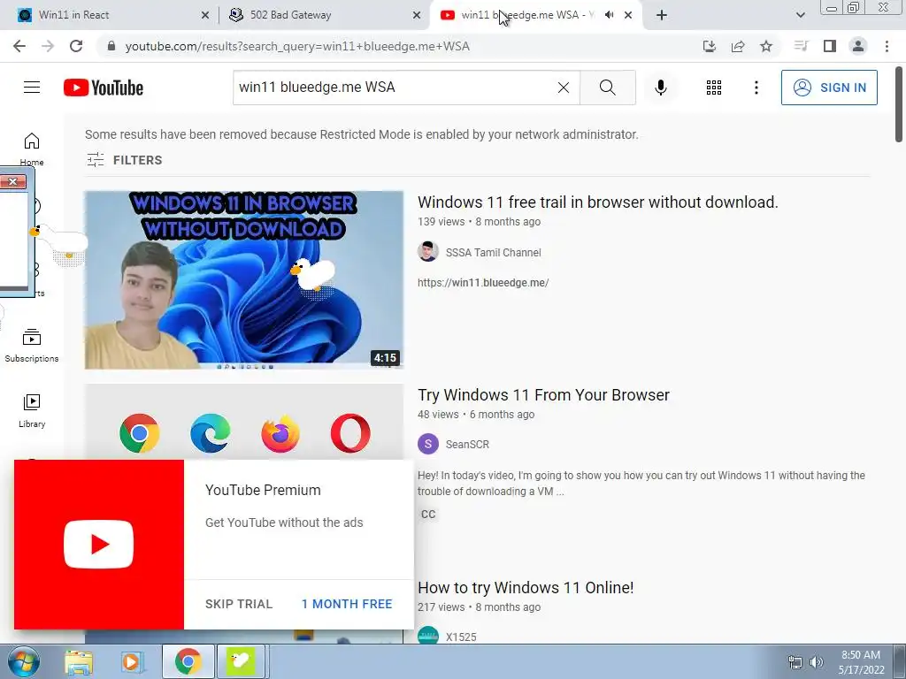Screen dimensions: 906x679
Task: Open Chrome profile avatar
Action: click(858, 46)
